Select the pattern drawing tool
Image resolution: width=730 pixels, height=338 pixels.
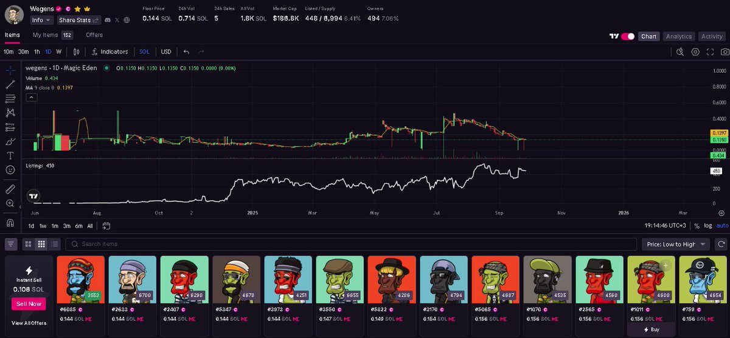[x=10, y=112]
